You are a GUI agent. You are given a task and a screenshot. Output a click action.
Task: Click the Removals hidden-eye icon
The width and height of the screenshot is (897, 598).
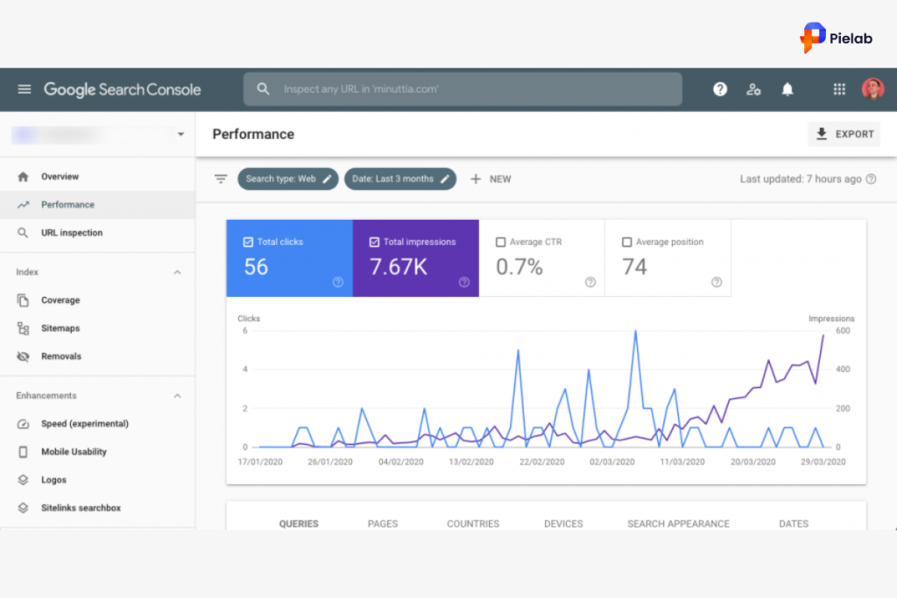(23, 356)
